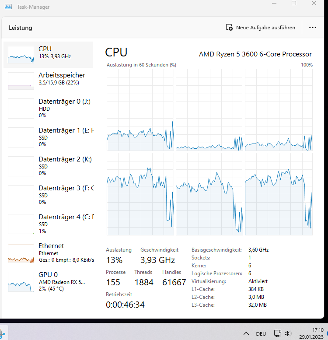328x340 pixels.
Task: Open Datenträger 1 SSD details
Action: [48, 137]
